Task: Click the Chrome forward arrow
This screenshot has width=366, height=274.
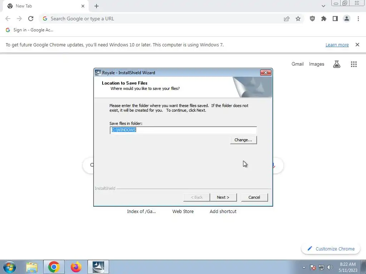Action: tap(19, 19)
